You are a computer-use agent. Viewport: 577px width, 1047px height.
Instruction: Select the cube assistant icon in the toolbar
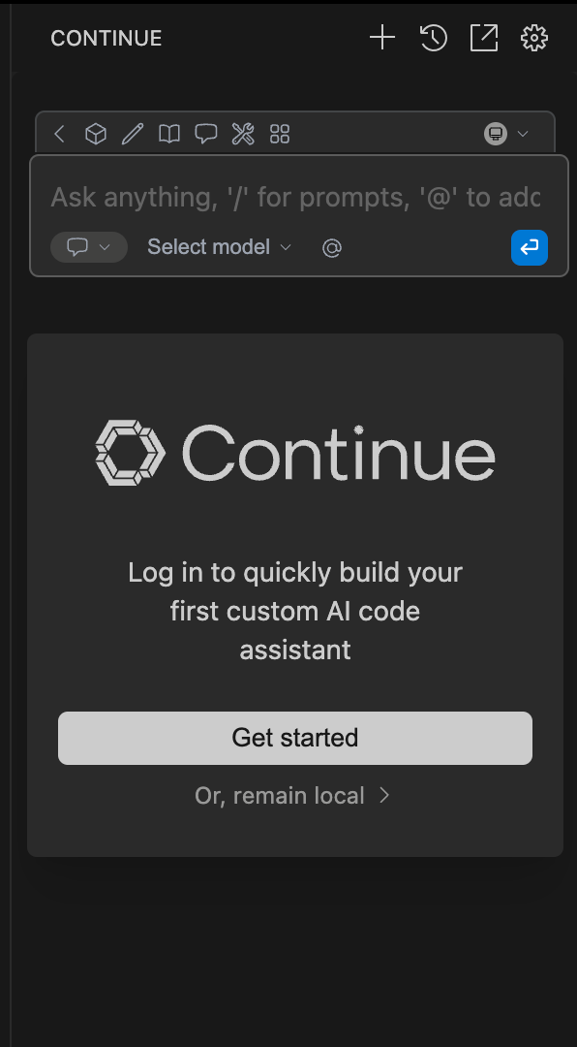point(95,133)
